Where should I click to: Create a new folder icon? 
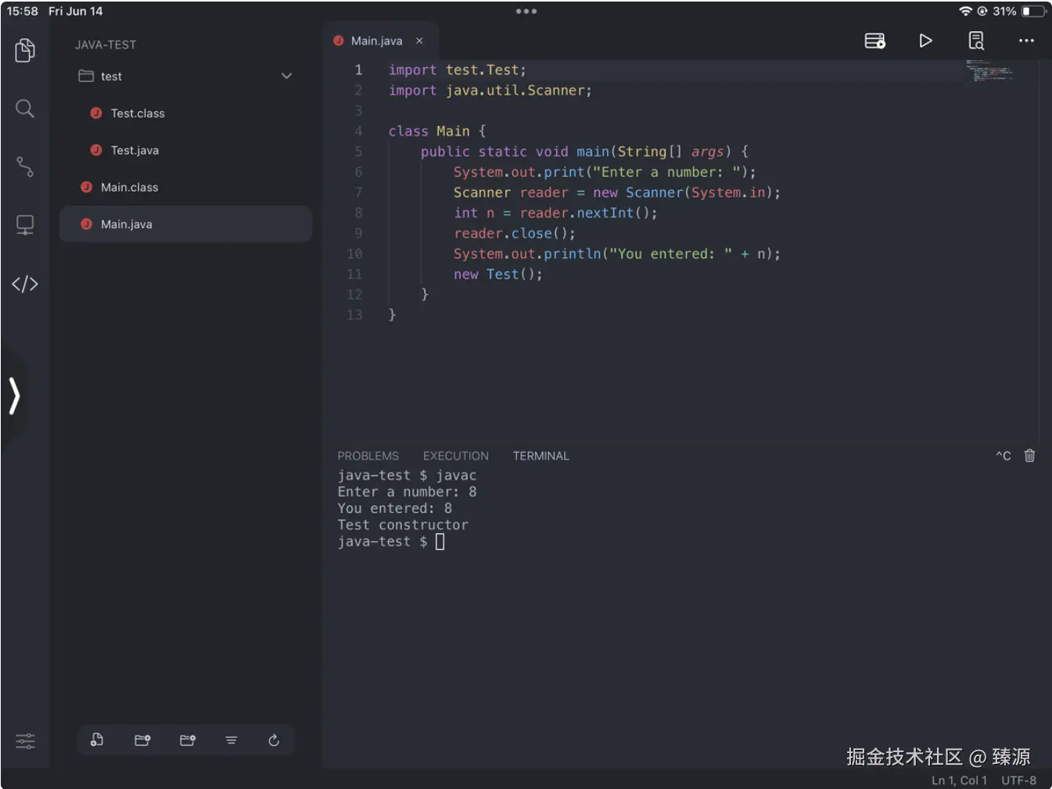(x=142, y=740)
